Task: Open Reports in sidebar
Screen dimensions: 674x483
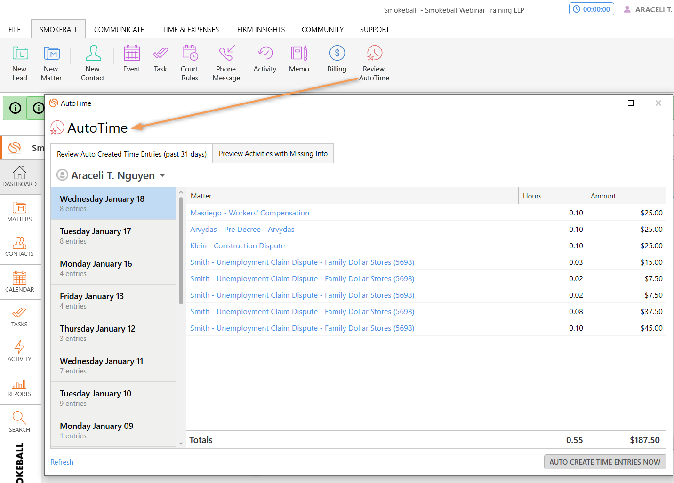Action: [x=19, y=387]
